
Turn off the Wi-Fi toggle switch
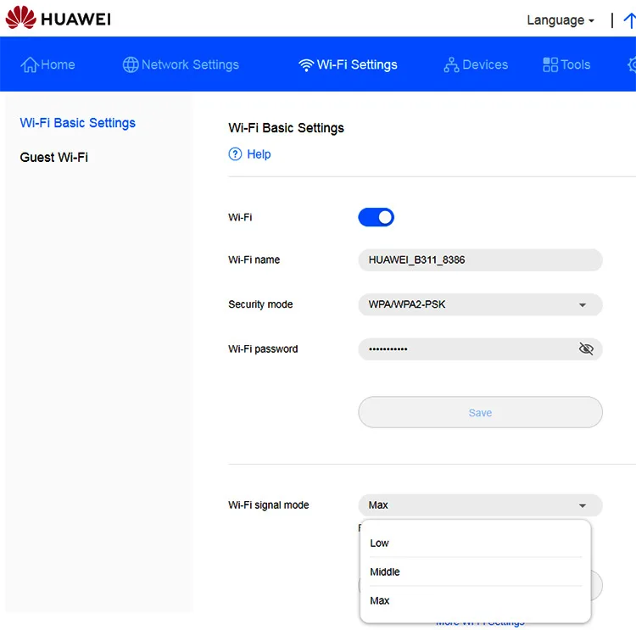[376, 218]
